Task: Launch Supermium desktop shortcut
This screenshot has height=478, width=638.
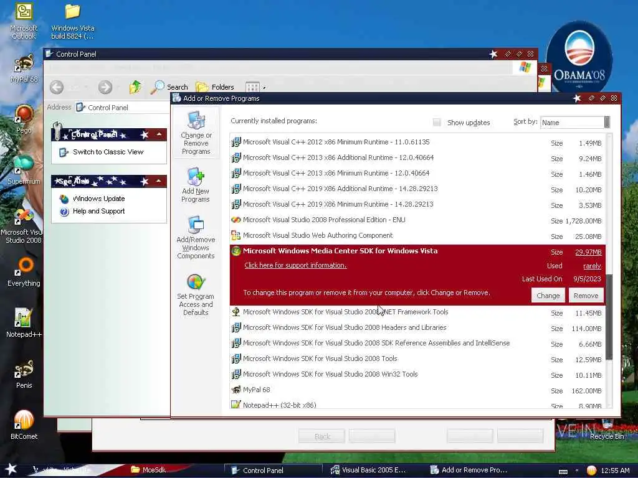Action: 24,170
